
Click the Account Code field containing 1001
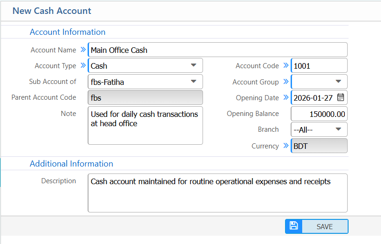coord(319,65)
